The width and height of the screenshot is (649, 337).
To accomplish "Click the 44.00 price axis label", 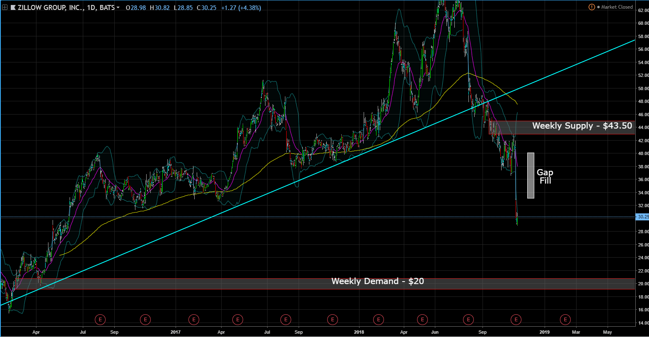I will click(x=643, y=127).
